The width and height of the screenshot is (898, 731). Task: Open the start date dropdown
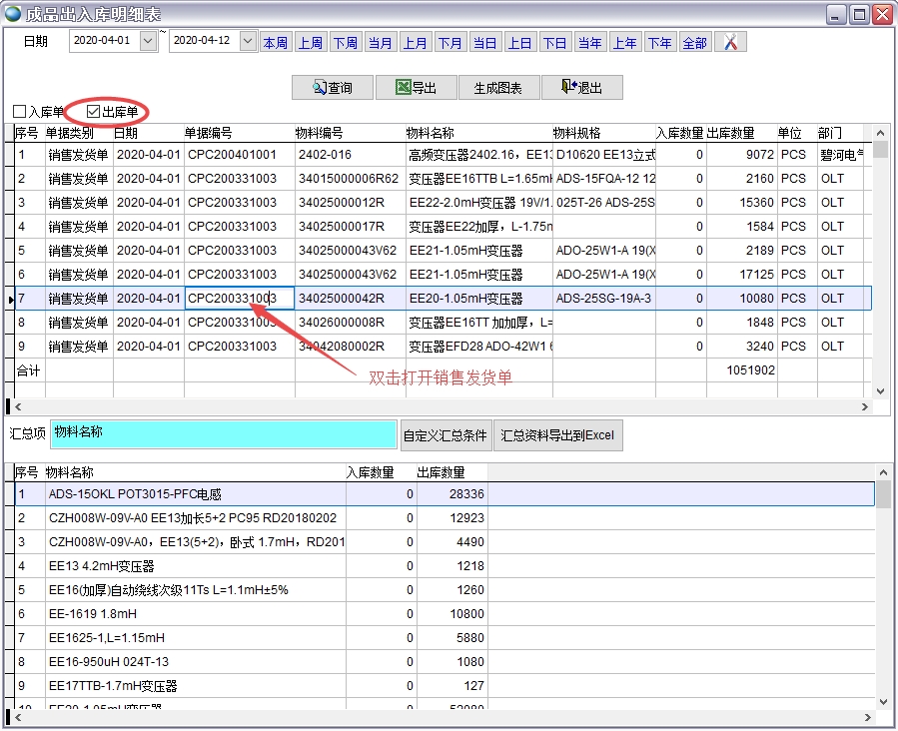pyautogui.click(x=148, y=41)
